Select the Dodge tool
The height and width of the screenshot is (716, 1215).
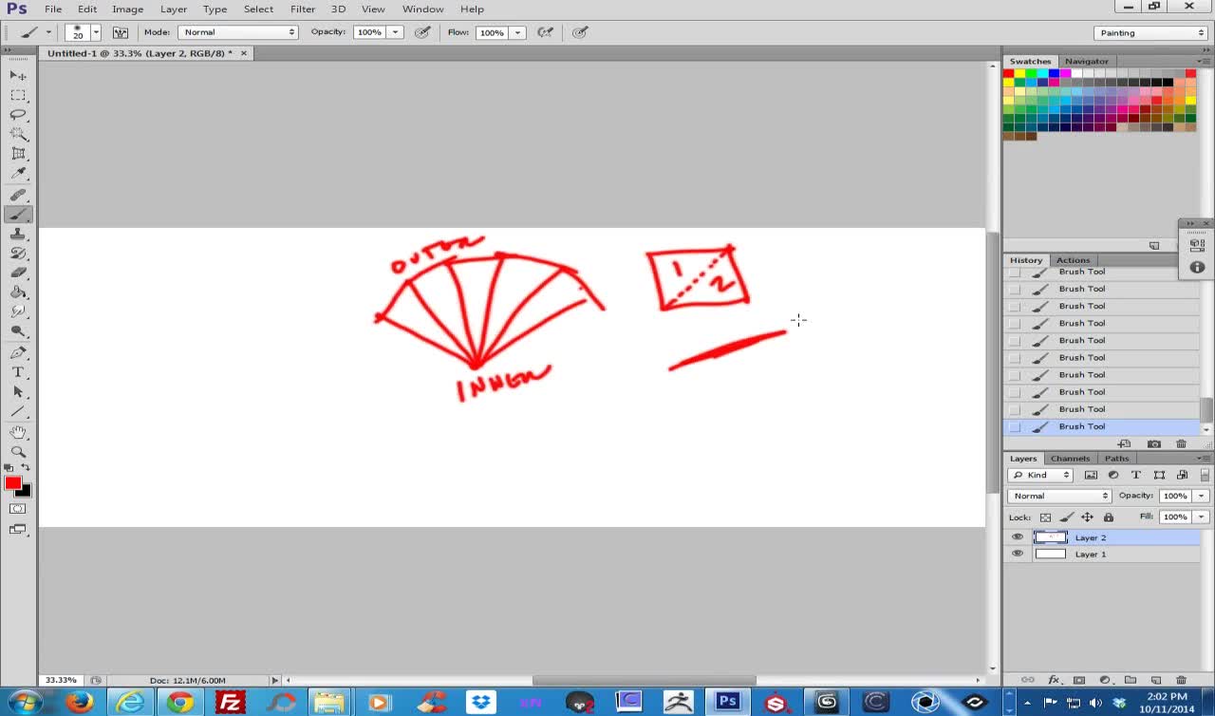(18, 331)
